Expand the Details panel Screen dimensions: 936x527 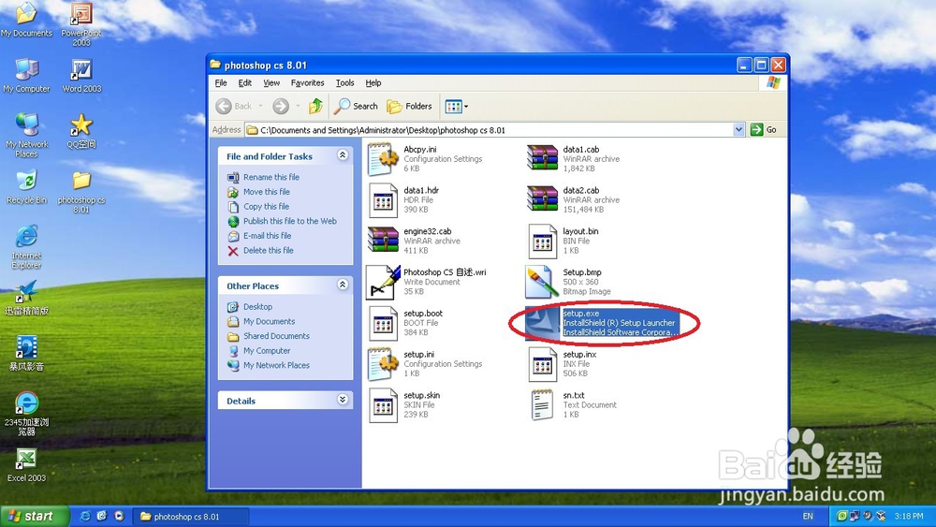[x=343, y=400]
